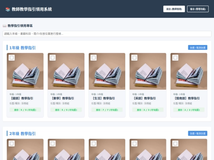Click the 【閩南語】教學指引 title
Screen dimensions: 214x160
click(x=187, y=98)
